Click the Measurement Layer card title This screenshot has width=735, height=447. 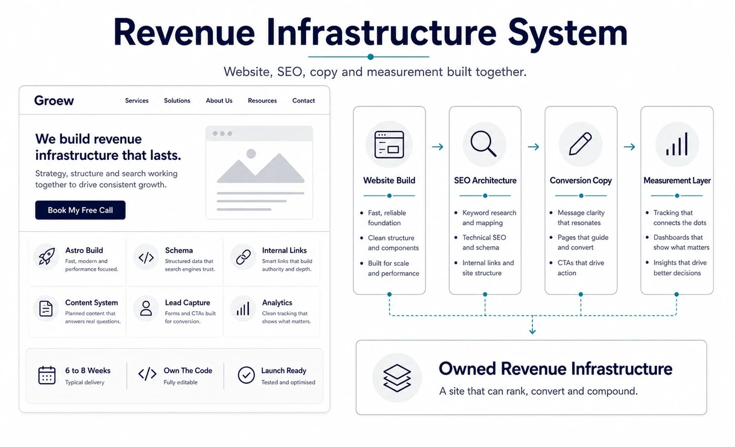coord(677,180)
